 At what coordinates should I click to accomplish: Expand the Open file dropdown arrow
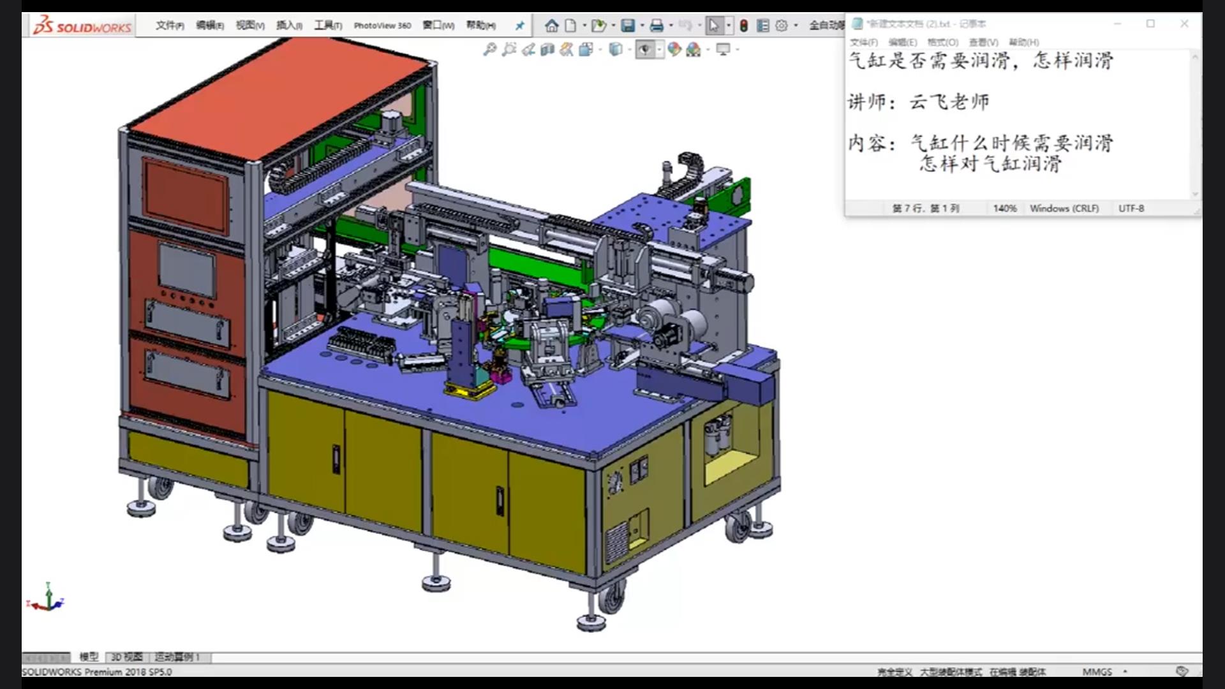[614, 26]
